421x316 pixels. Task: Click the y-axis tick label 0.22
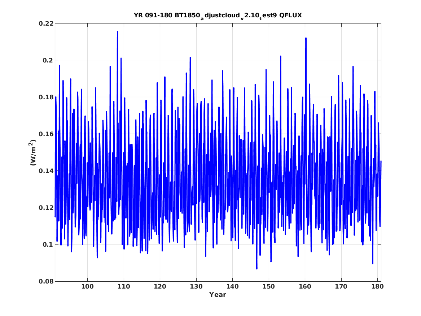(x=46, y=23)
